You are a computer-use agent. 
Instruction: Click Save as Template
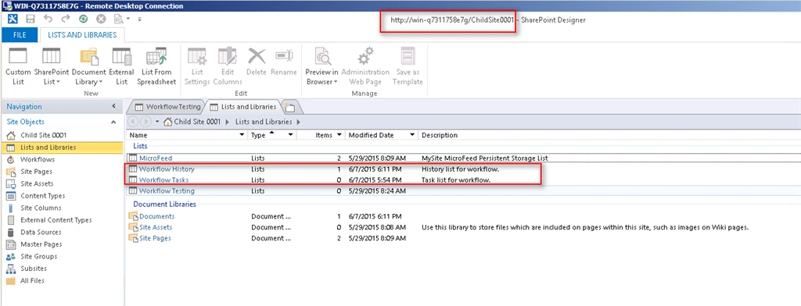click(408, 66)
